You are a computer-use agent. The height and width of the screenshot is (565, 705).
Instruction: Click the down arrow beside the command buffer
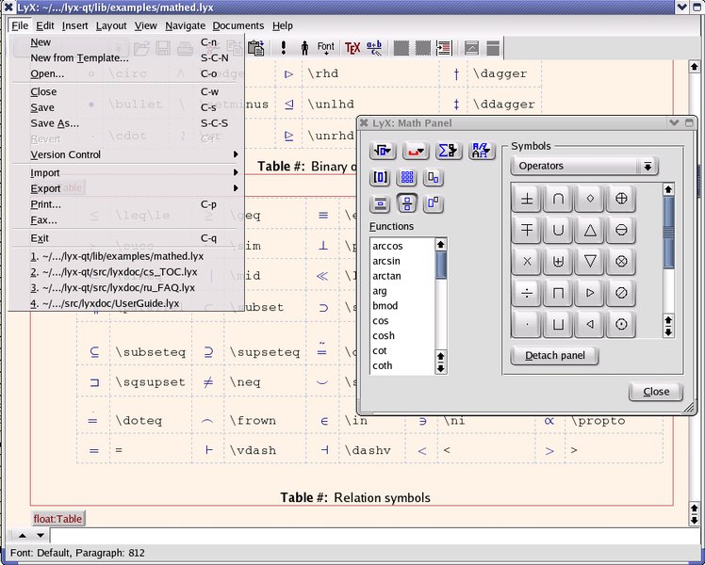pyautogui.click(x=41, y=536)
